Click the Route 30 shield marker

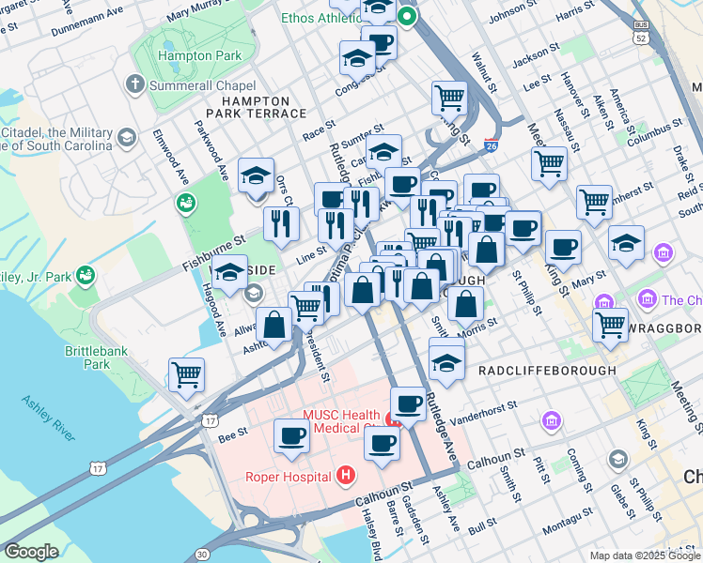coord(203,555)
